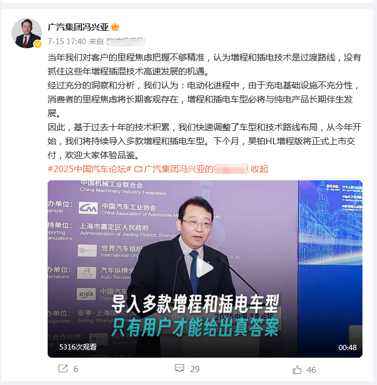Click the like count 46
The image size is (377, 385).
click(311, 370)
